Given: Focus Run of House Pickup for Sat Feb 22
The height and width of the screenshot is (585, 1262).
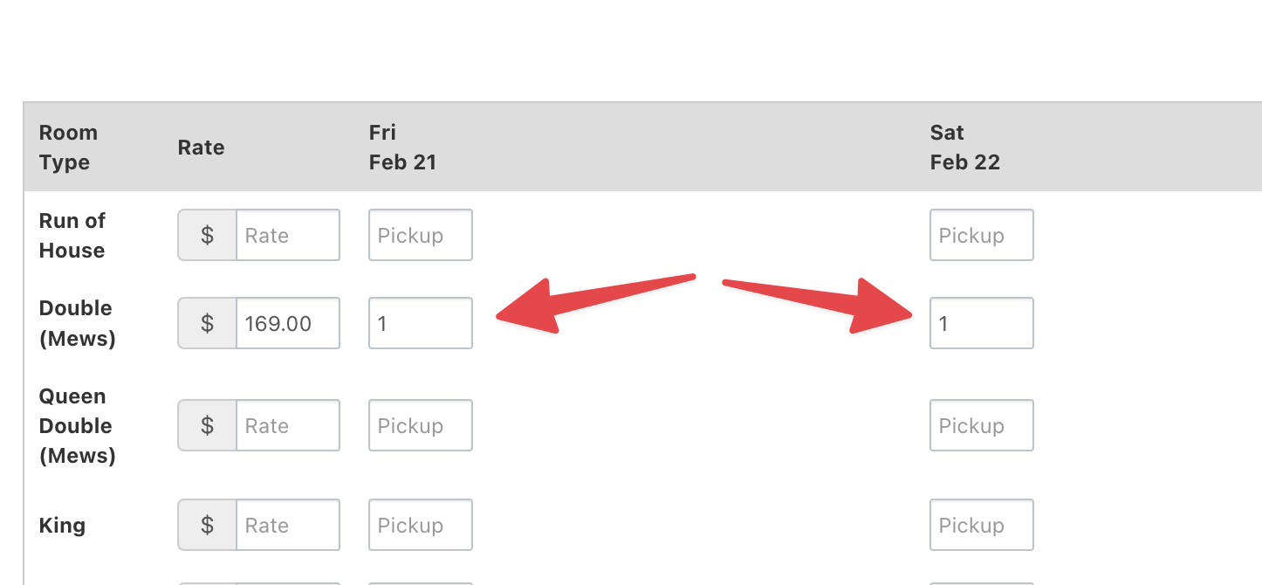Looking at the screenshot, I should pyautogui.click(x=981, y=235).
